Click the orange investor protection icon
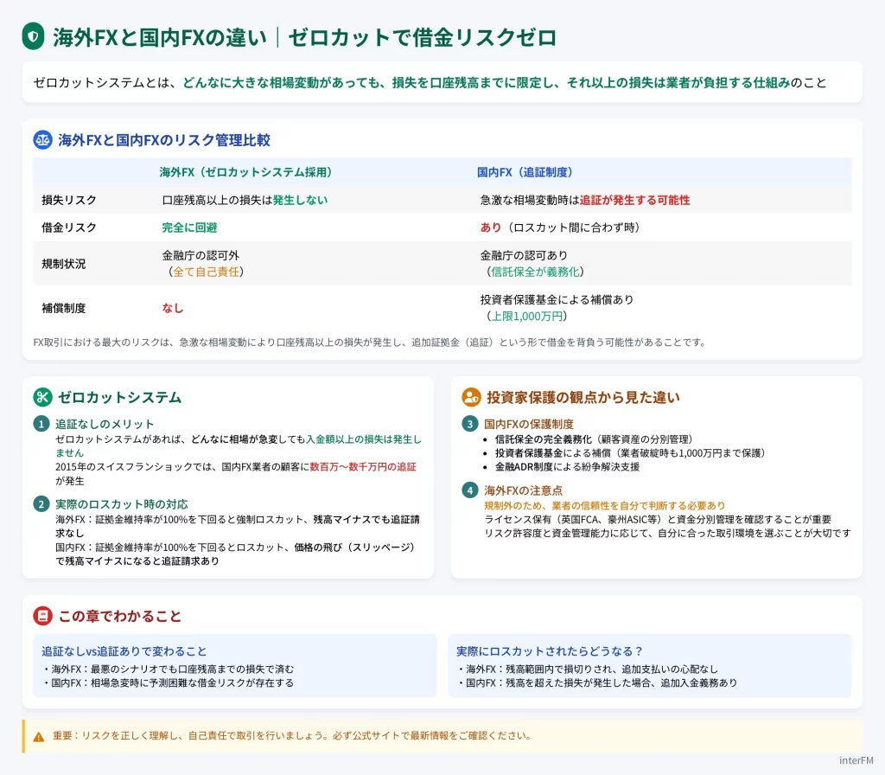The image size is (885, 775). pos(471,397)
